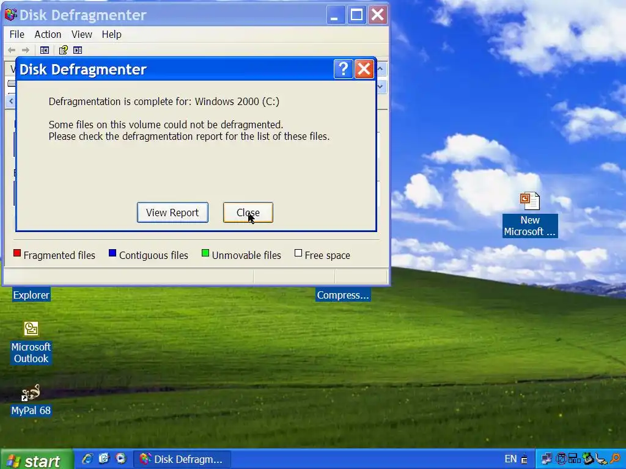The height and width of the screenshot is (469, 626).
Task: Open the View menu
Action: click(81, 34)
